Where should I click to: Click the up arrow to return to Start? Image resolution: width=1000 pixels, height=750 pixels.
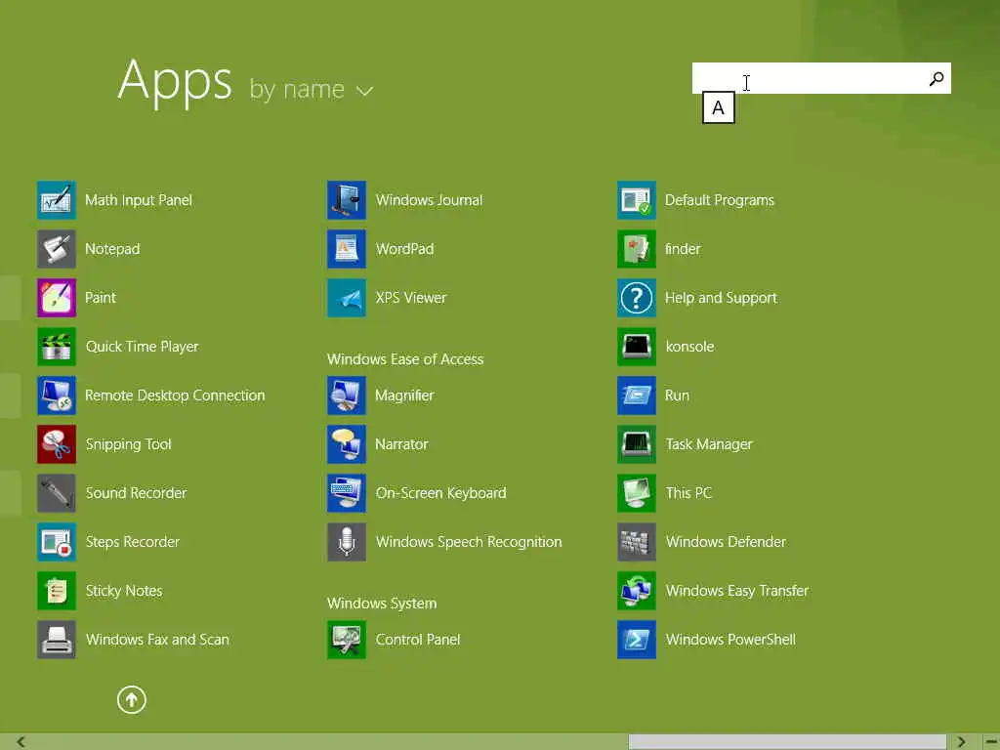(132, 700)
